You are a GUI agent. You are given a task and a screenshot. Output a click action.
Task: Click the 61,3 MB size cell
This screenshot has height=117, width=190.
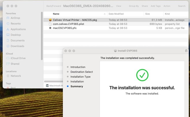(157, 20)
